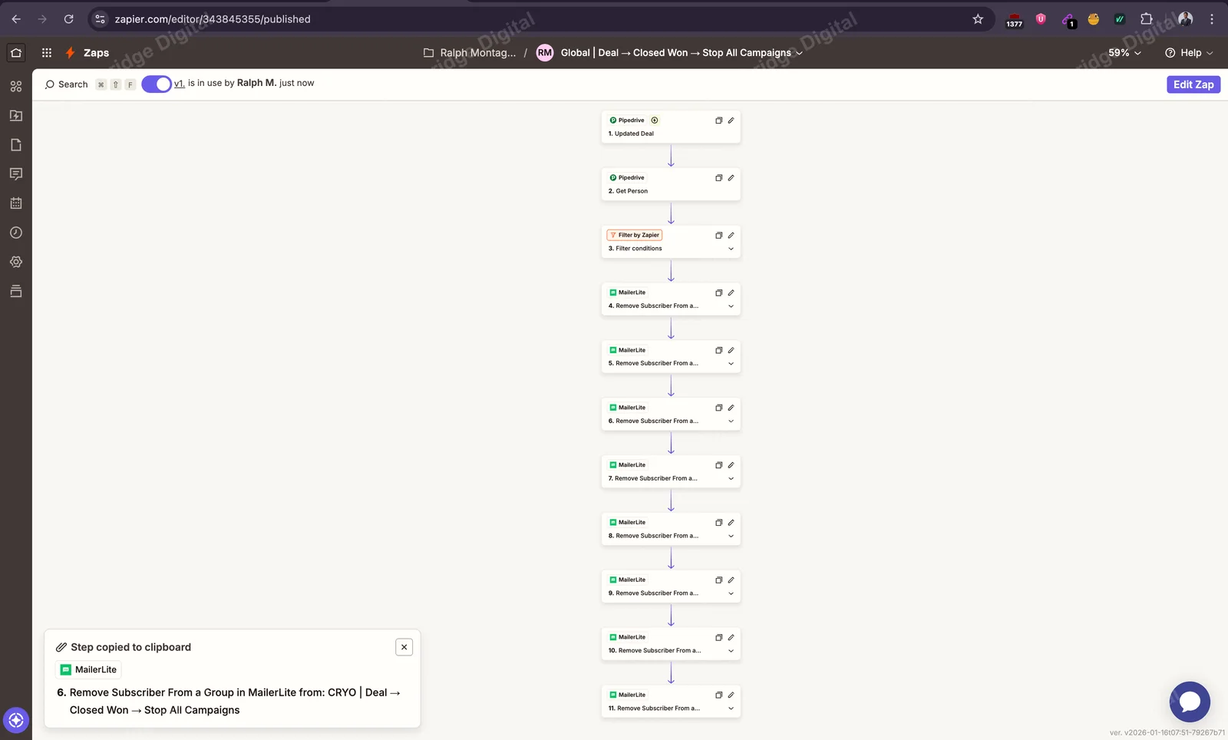Bookmark this page with the star
The height and width of the screenshot is (740, 1228).
click(978, 19)
